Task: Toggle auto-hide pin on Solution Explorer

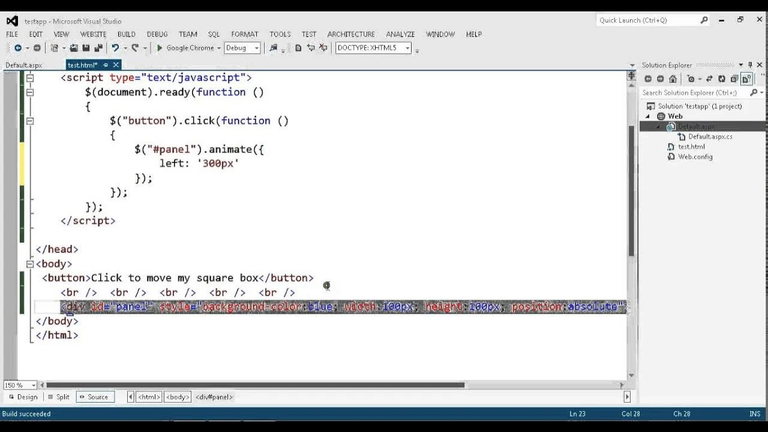Action: [750, 65]
